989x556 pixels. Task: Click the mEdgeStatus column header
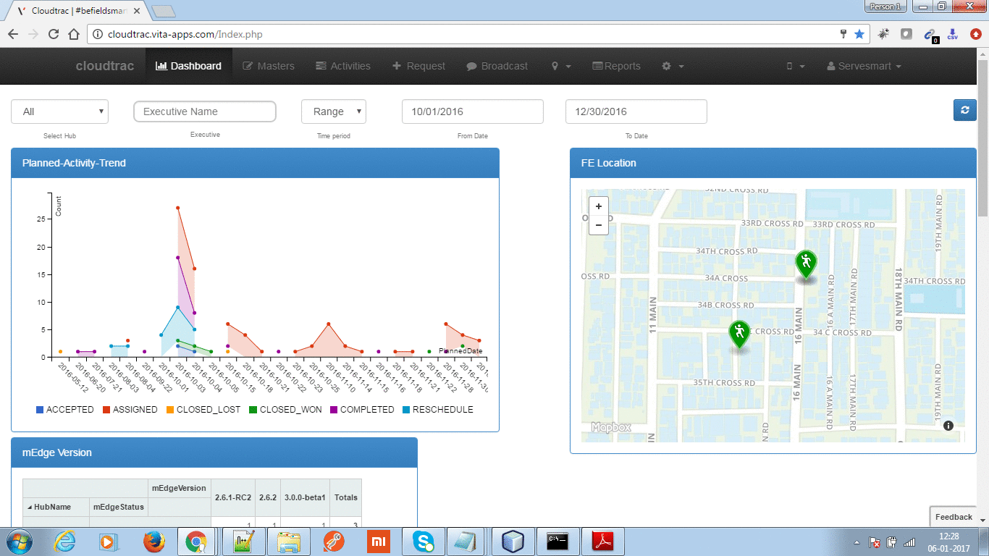(x=117, y=507)
